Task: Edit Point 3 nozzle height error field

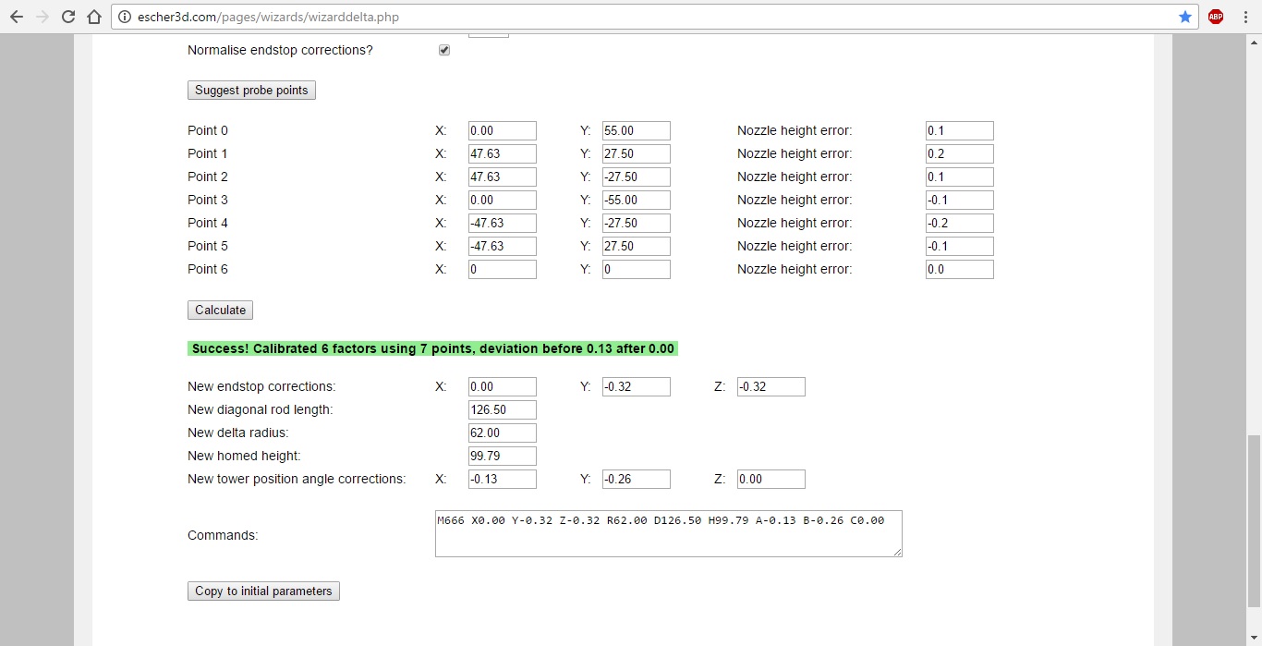Action: pyautogui.click(x=960, y=201)
